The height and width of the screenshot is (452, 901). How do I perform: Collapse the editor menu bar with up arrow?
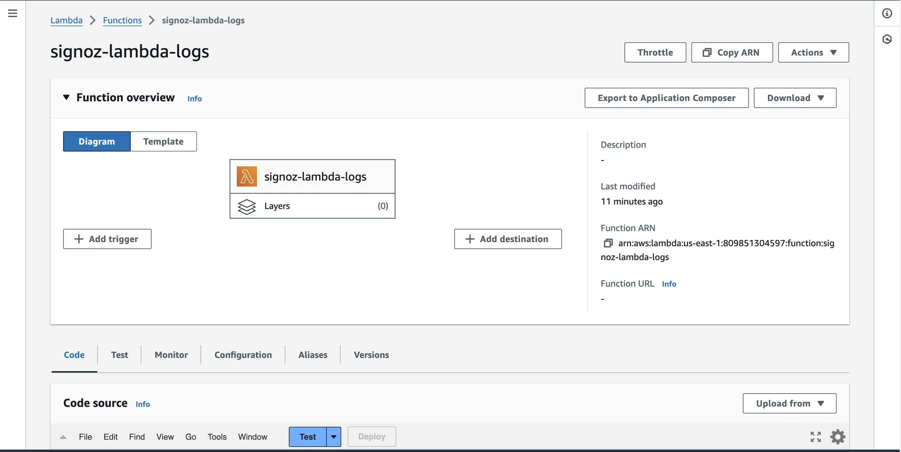click(x=63, y=437)
